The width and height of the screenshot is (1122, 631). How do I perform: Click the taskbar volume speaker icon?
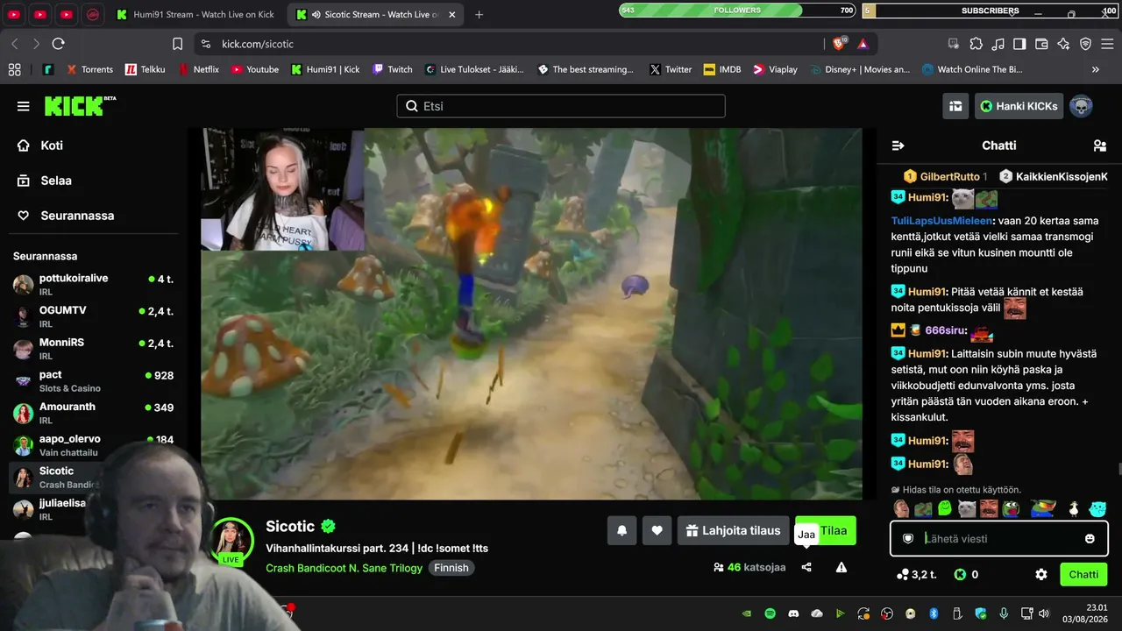click(x=1043, y=613)
